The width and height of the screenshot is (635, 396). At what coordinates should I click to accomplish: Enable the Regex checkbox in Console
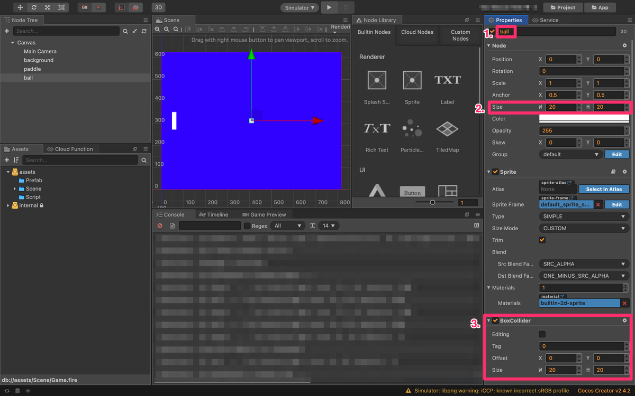click(x=247, y=225)
